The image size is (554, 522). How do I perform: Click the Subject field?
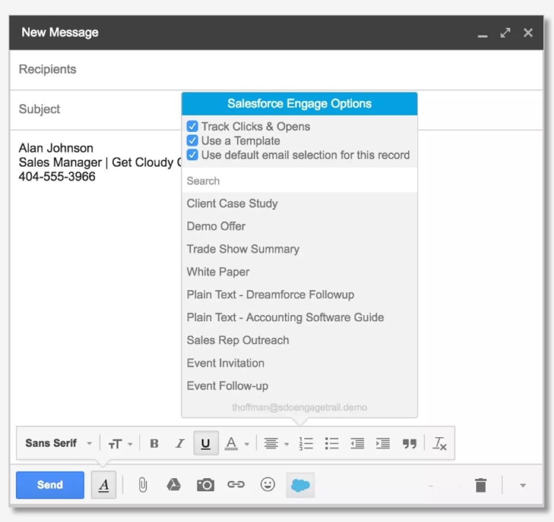coord(96,110)
